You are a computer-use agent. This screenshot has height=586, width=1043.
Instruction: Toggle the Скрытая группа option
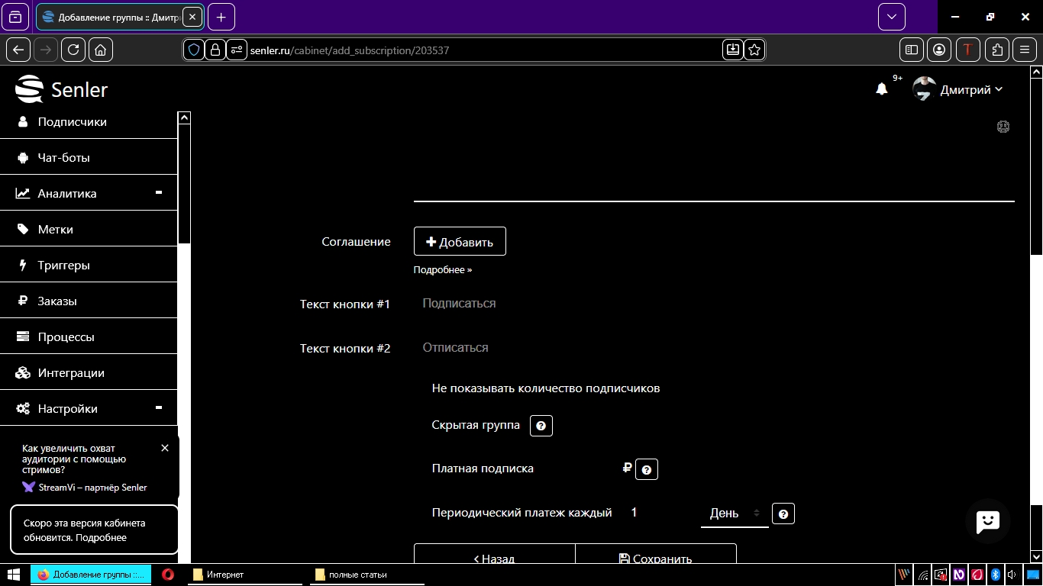click(476, 425)
